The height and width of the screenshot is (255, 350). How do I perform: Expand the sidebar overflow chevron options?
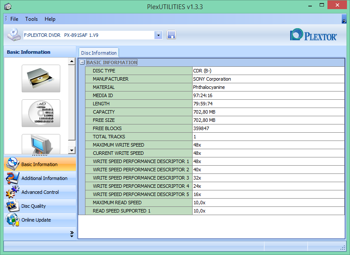point(72,234)
